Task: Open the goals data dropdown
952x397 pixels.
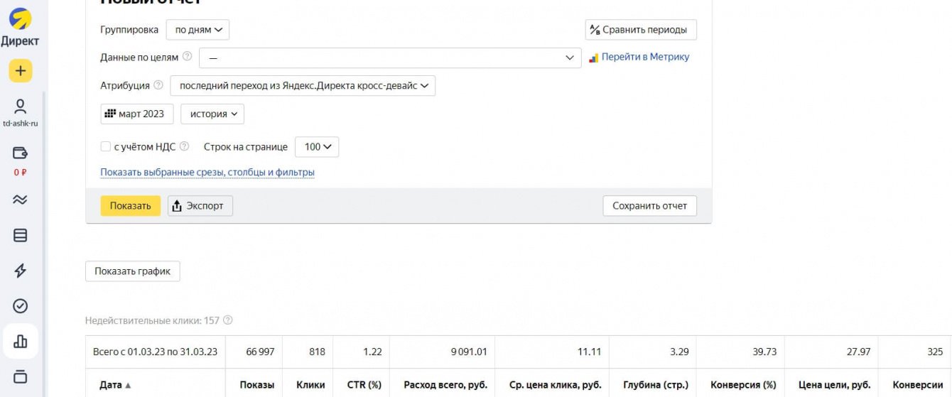Action: tap(390, 58)
